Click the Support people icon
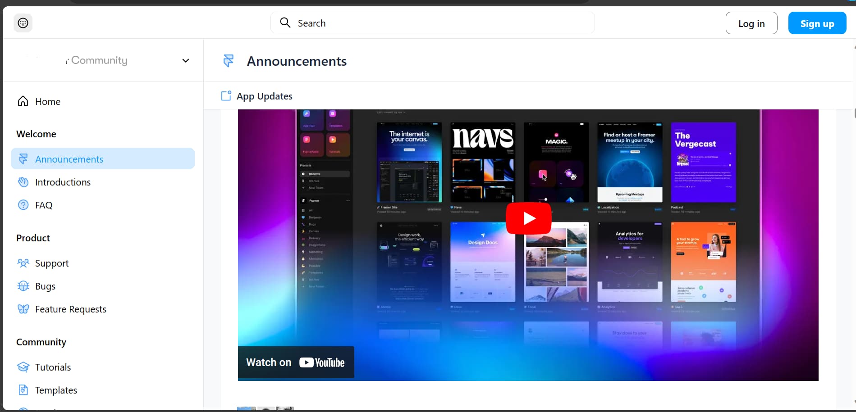856x412 pixels. pos(23,263)
